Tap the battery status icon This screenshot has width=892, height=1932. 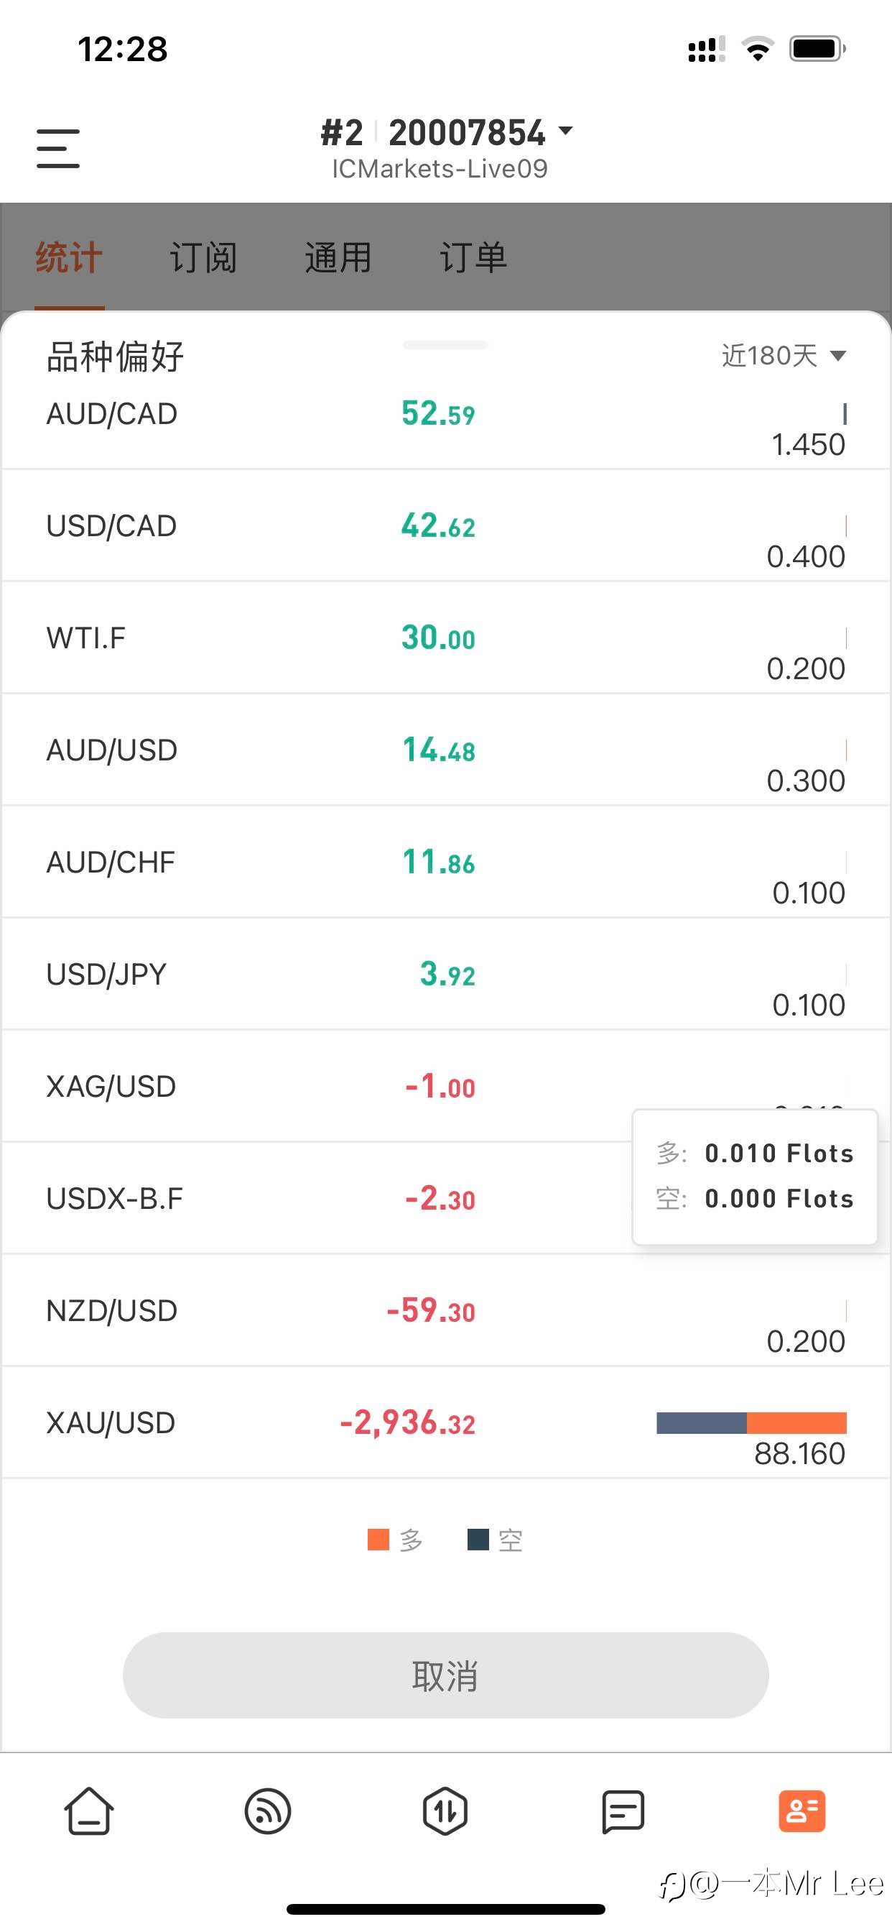pos(818,49)
